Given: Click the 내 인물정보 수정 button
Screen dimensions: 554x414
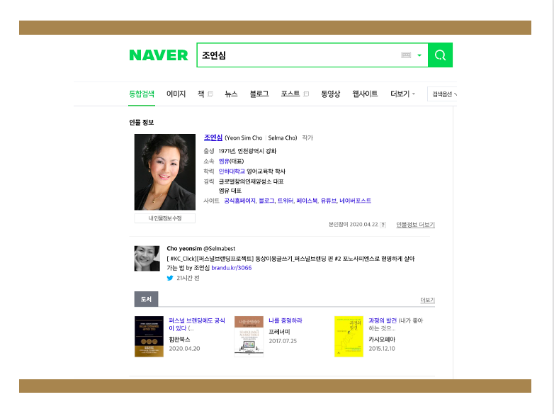Looking at the screenshot, I should (164, 218).
